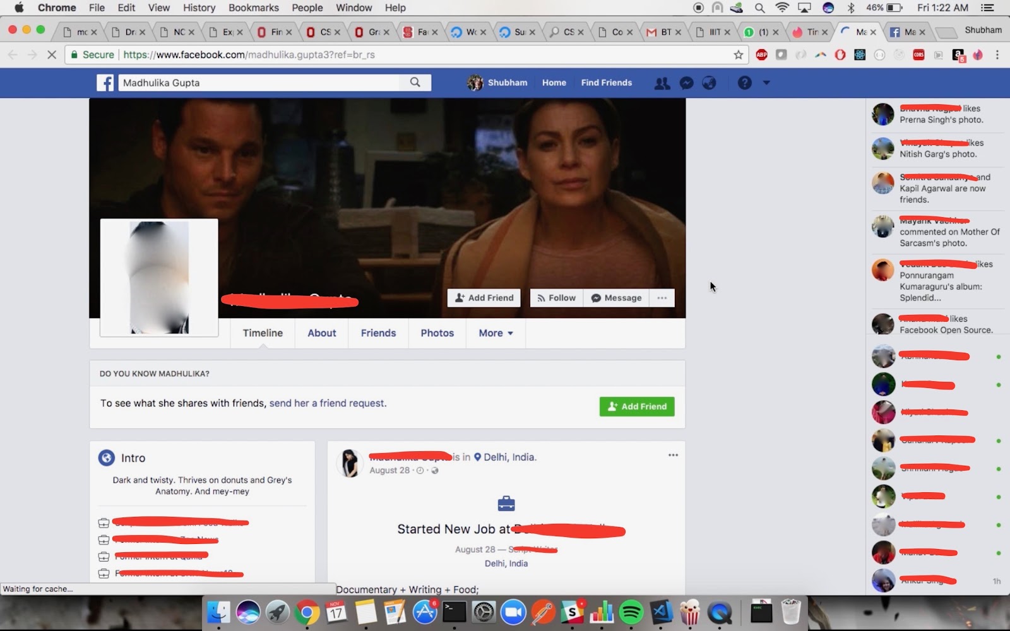
Task: Click "send her a friend request" link
Action: coord(328,403)
